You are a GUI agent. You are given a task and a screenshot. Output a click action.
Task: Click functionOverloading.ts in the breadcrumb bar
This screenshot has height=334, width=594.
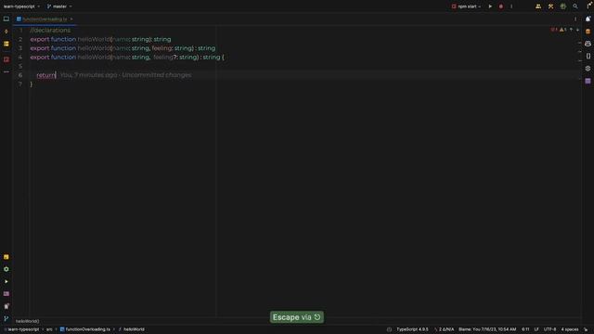[x=84, y=329]
